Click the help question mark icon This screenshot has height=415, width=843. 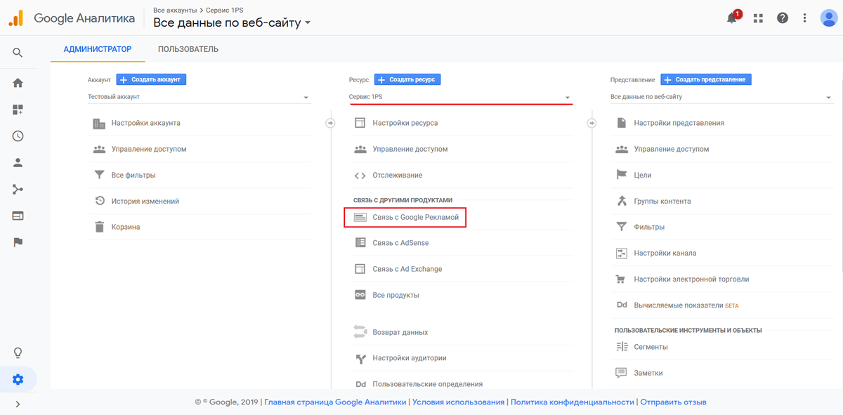783,18
